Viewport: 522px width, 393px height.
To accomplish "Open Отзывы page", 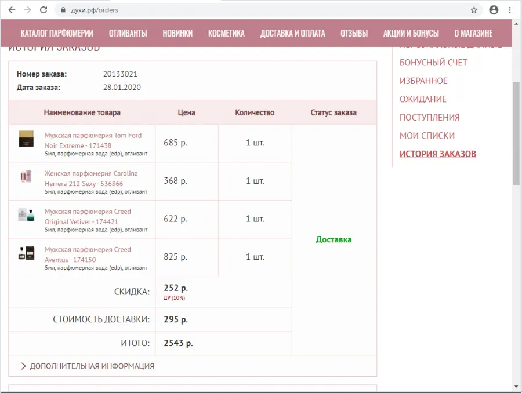I will (x=354, y=33).
